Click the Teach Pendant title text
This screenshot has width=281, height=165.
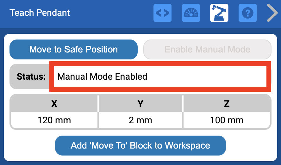[40, 13]
